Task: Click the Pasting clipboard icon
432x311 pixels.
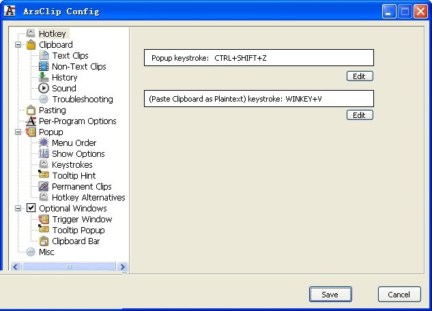Action: tap(31, 110)
